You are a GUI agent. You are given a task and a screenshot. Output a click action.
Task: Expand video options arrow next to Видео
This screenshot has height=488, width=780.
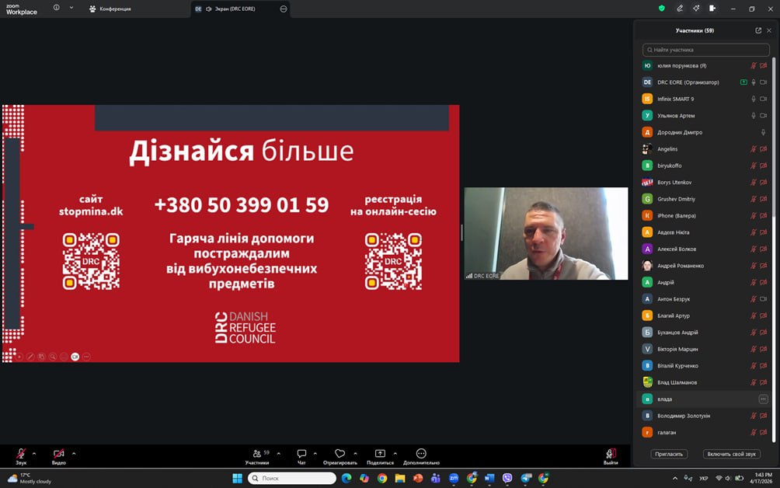(x=74, y=453)
